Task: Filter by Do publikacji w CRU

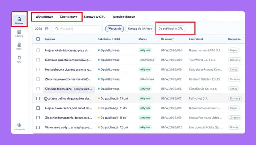Action: (x=171, y=29)
